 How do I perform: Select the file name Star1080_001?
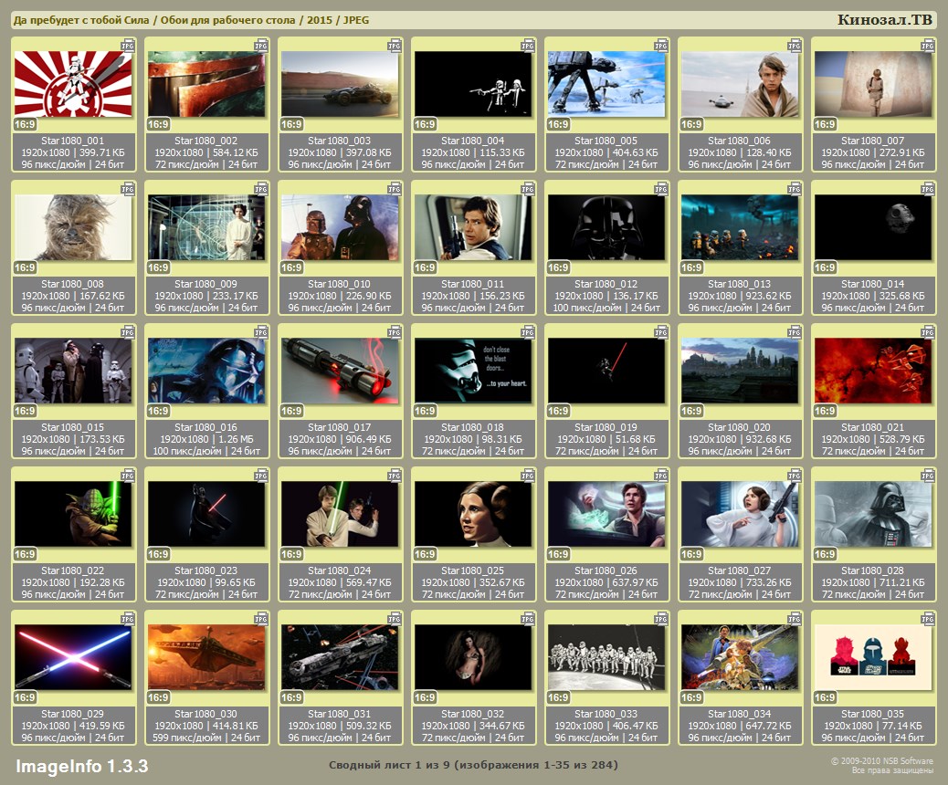(x=72, y=141)
